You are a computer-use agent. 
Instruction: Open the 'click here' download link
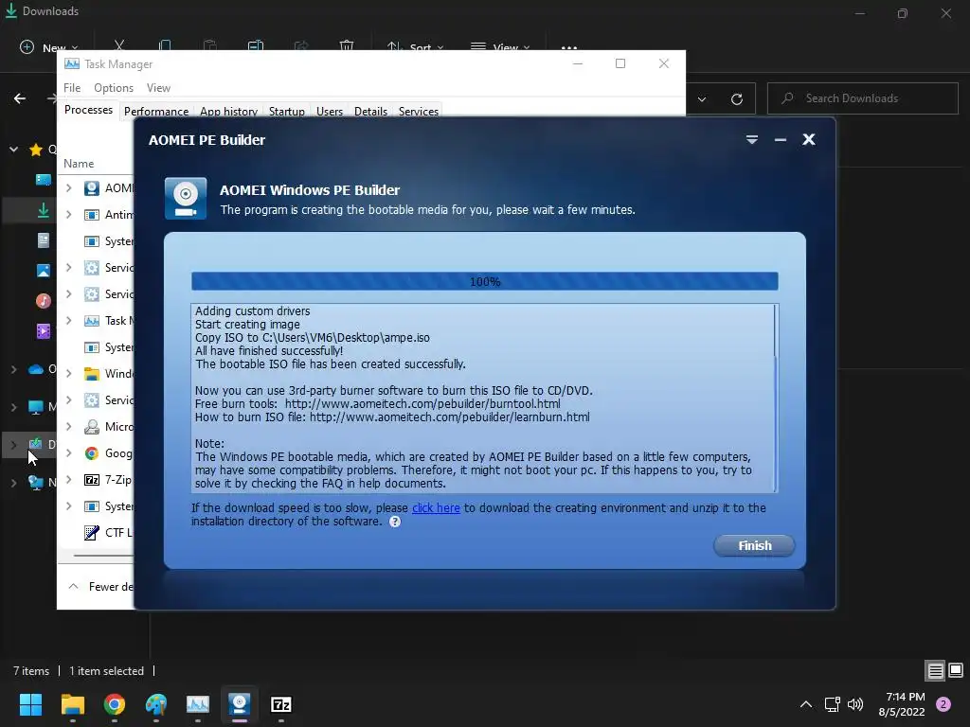(x=436, y=507)
